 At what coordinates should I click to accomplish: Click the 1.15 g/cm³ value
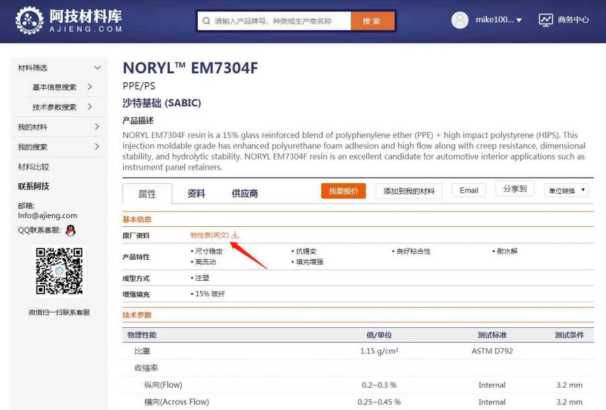[x=378, y=351]
